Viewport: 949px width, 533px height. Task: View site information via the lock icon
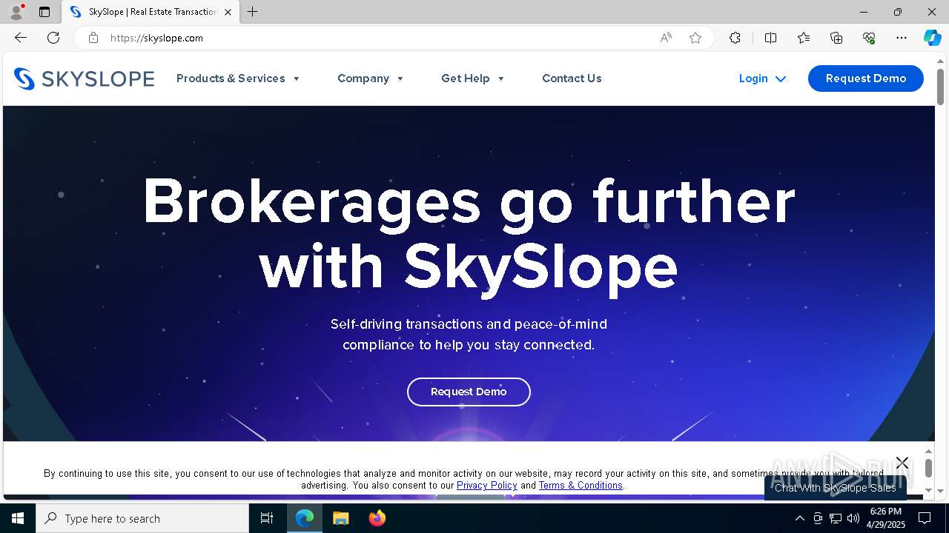point(93,38)
